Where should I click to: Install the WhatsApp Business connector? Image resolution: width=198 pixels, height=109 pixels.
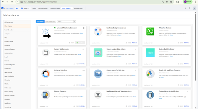[x=186, y=43]
